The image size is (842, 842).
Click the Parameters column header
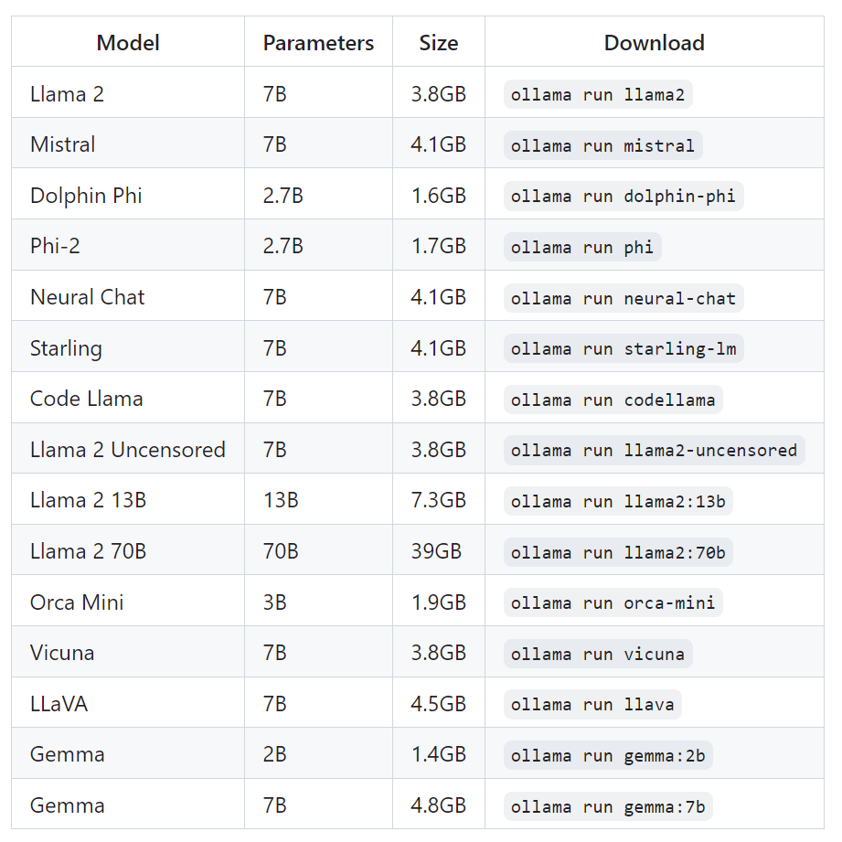pyautogui.click(x=318, y=43)
